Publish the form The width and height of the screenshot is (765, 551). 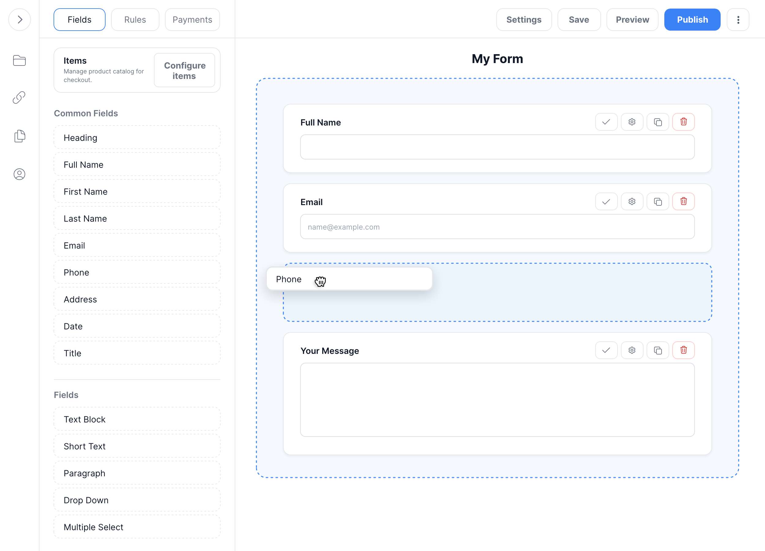[x=692, y=20]
